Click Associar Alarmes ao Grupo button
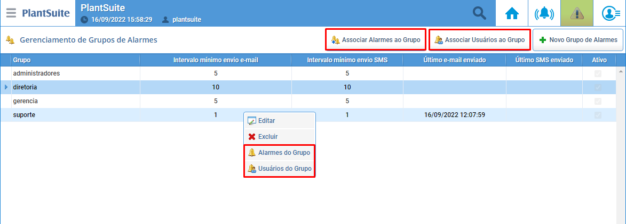626x224 pixels. tap(376, 40)
